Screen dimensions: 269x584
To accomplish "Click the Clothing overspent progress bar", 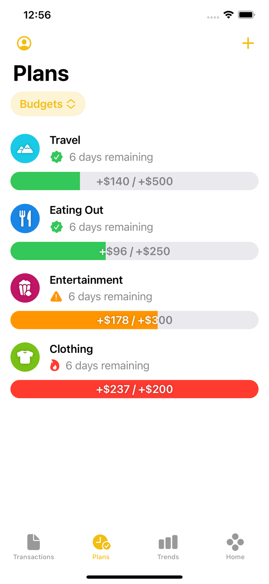I will tap(134, 389).
